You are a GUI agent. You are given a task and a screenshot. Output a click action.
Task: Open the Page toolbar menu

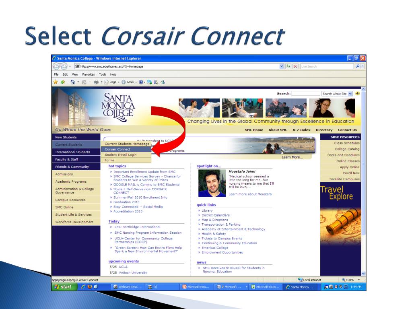112,82
